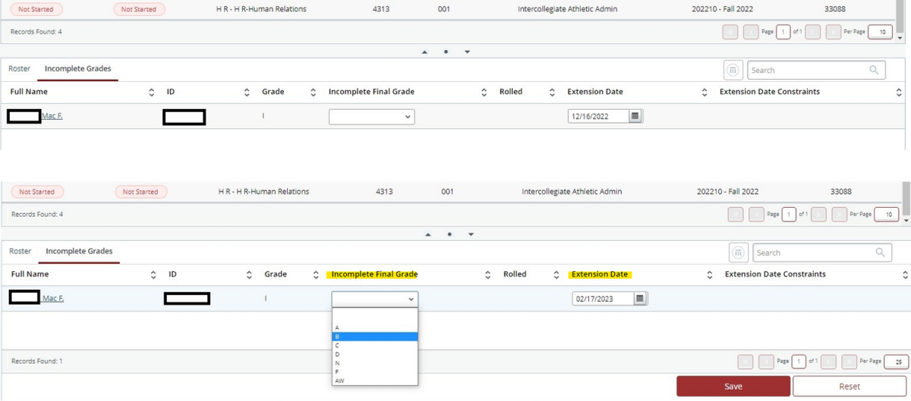Viewport: 911px width, 401px height.
Task: Select grade B in the open list
Action: click(374, 337)
